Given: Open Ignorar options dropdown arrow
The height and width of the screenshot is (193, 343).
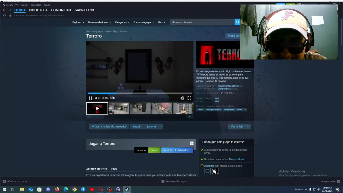Looking at the screenshot, I should tap(161, 127).
